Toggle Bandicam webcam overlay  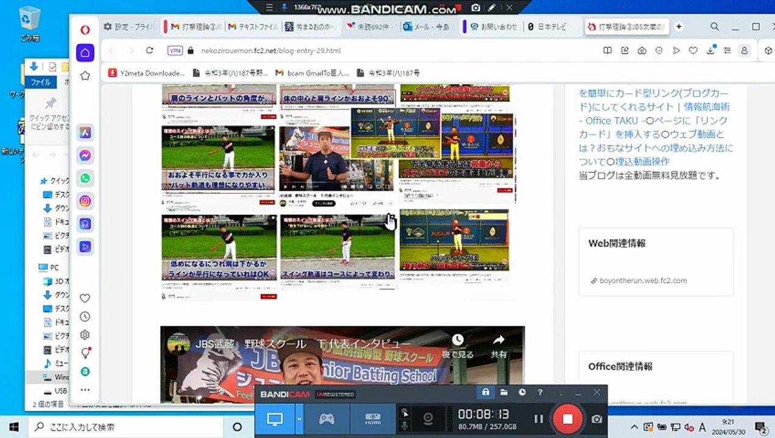(x=428, y=419)
